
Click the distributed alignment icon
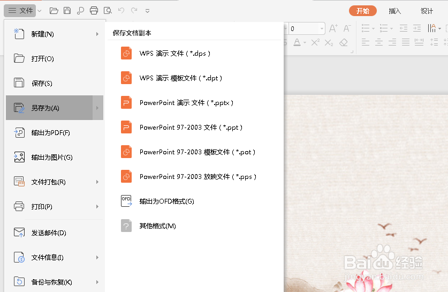419,42
